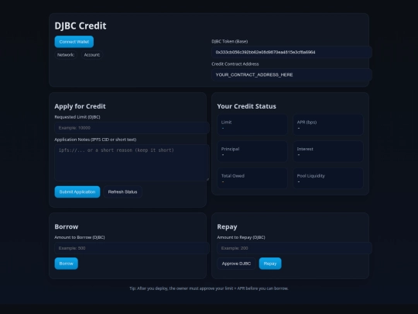Click the Requested Limit input field
418x314 pixels.
[x=132, y=128]
